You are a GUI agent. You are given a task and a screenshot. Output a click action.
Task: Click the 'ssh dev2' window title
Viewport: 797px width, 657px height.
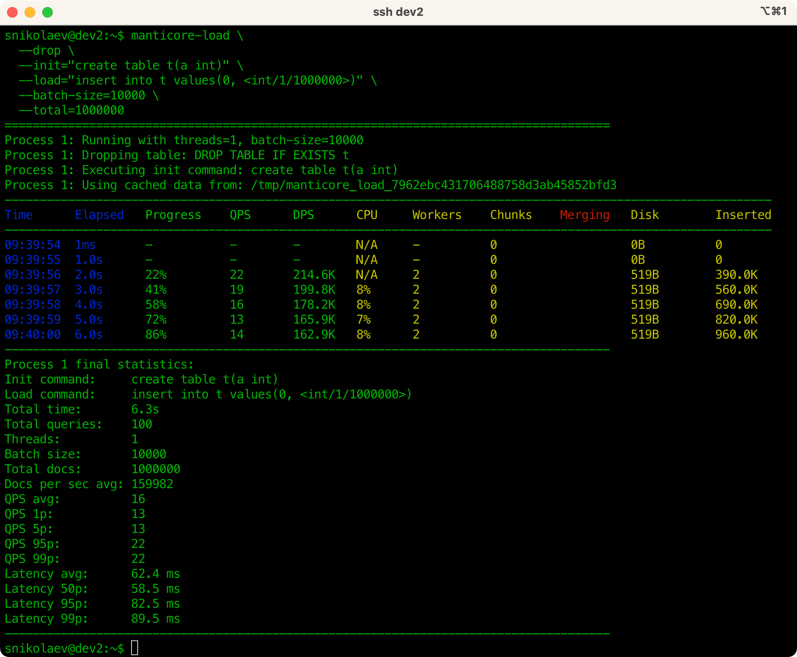(x=398, y=12)
